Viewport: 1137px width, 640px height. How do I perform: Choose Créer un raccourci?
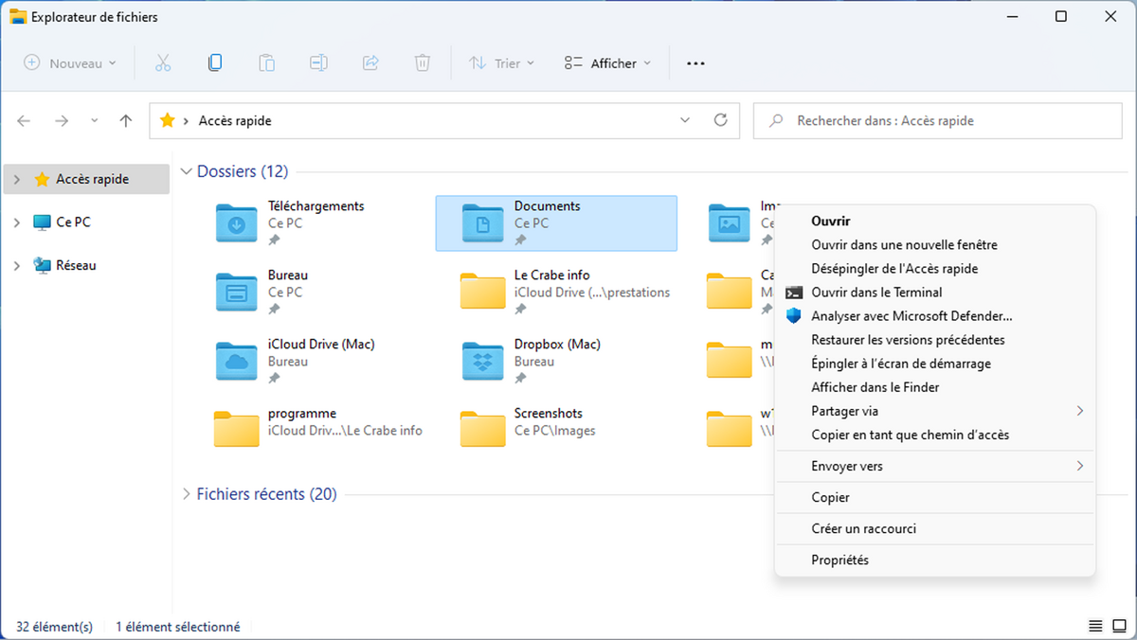tap(935, 528)
